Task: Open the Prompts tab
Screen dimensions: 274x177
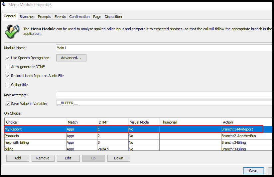Action: (44, 17)
